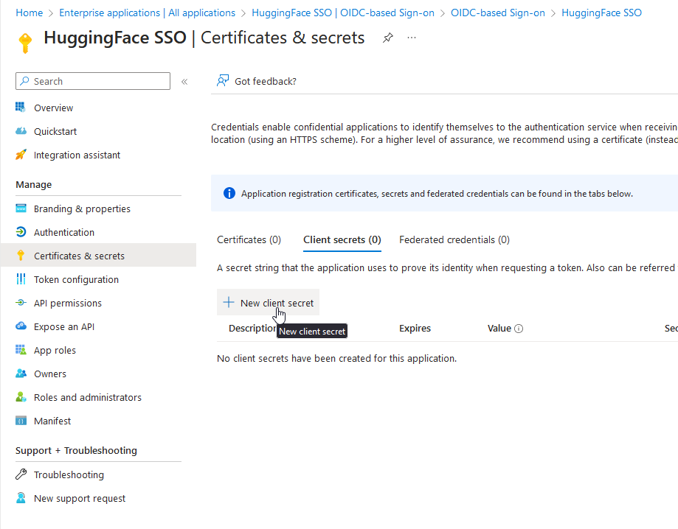Open Manifest in the sidebar
The image size is (678, 529).
pyautogui.click(x=52, y=421)
